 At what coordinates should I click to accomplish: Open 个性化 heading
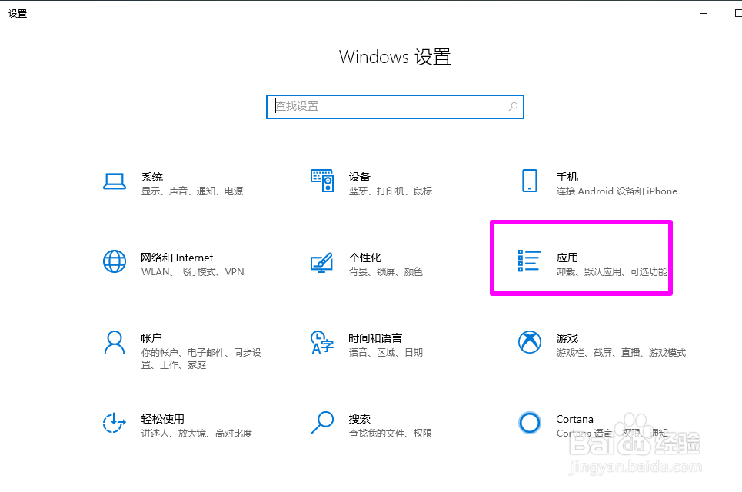point(364,258)
